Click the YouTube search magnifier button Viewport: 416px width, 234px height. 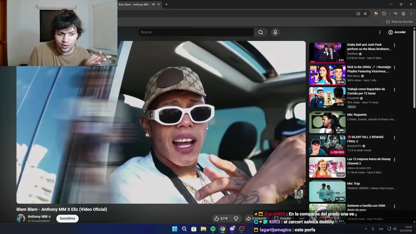point(261,32)
